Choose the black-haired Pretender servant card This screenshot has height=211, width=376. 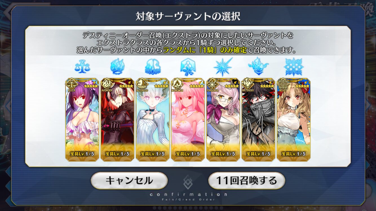pos(258,120)
